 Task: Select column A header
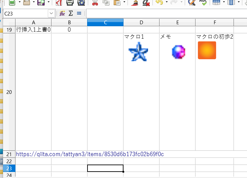tap(33, 22)
